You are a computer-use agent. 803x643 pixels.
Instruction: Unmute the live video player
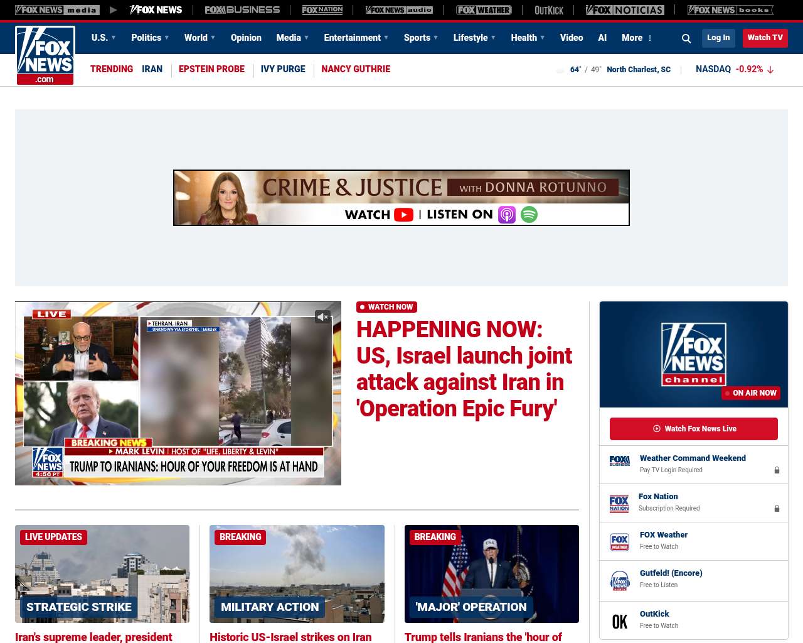pos(322,317)
